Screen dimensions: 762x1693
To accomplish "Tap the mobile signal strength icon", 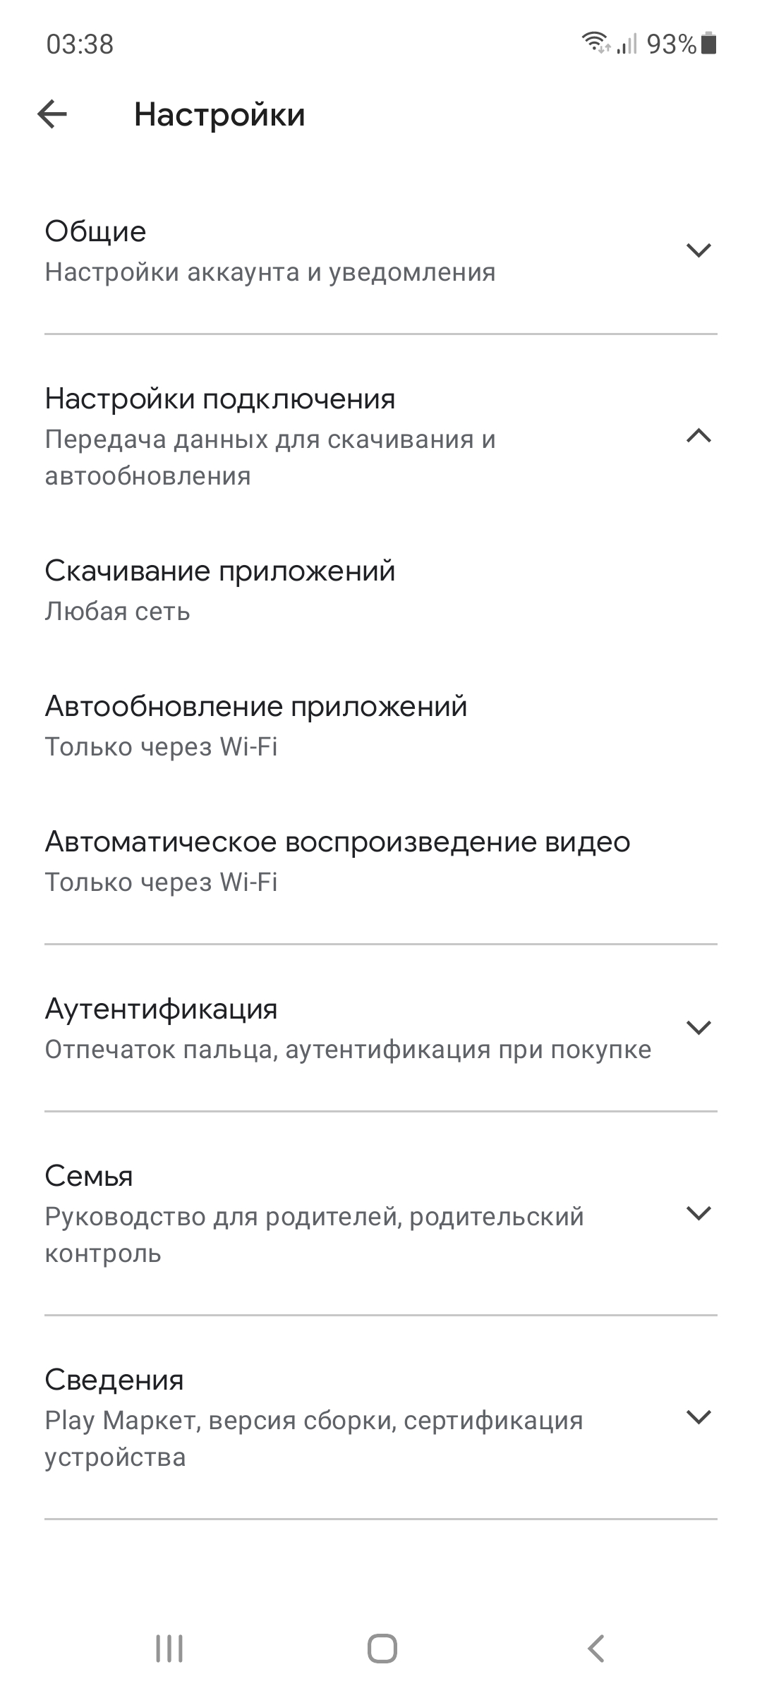I will [x=627, y=44].
